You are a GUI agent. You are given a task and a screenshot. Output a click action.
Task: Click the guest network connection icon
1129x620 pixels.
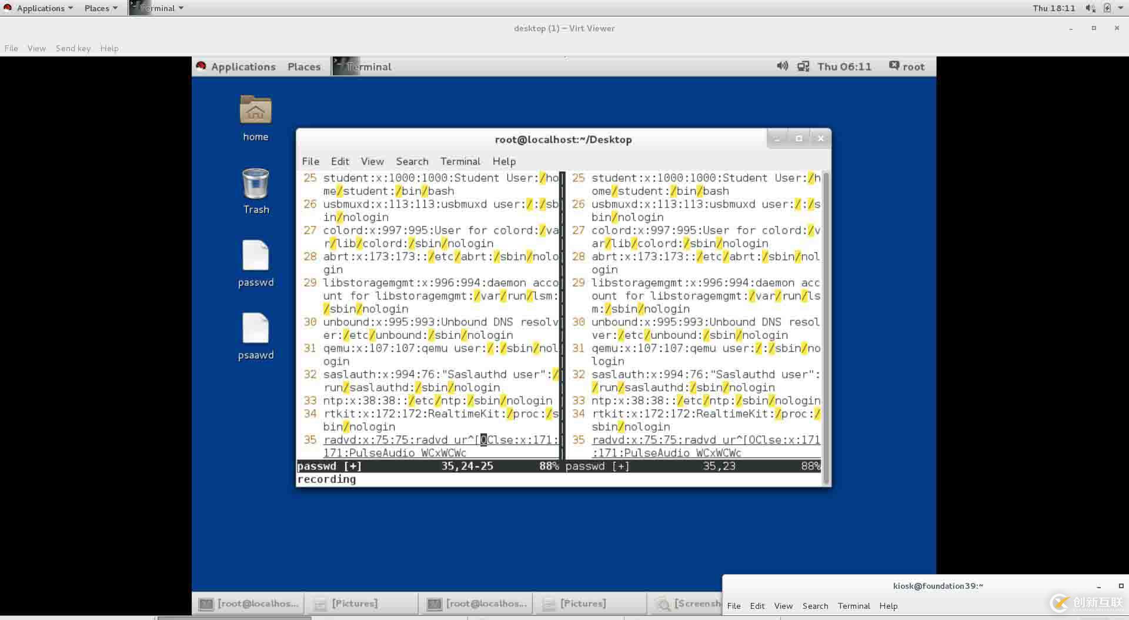coord(803,66)
